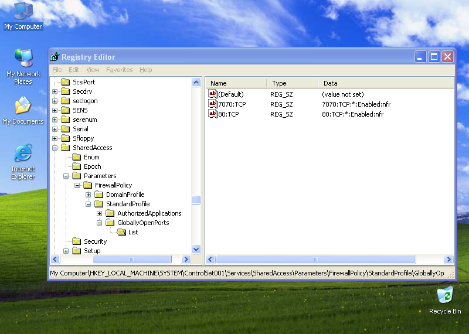
Task: Select the StandardProfile key label
Action: (128, 204)
